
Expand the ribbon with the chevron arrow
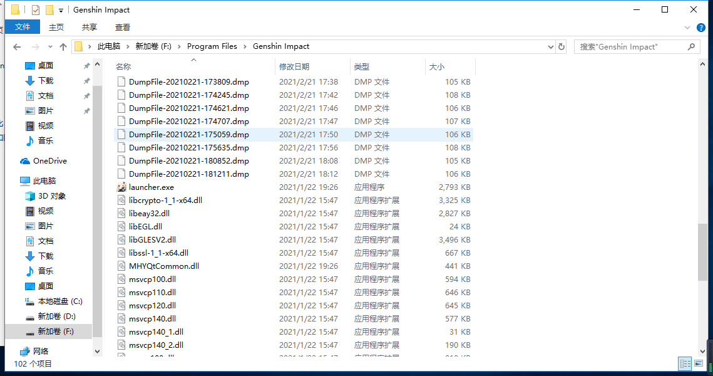pos(687,28)
